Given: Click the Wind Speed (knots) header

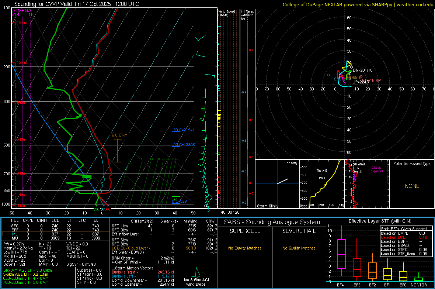Looking at the screenshot, I should click(x=227, y=13).
